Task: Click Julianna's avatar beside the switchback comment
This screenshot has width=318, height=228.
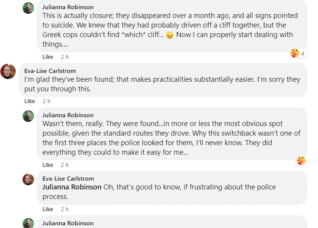Action: [28, 116]
